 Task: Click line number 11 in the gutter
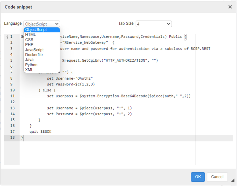(12, 96)
